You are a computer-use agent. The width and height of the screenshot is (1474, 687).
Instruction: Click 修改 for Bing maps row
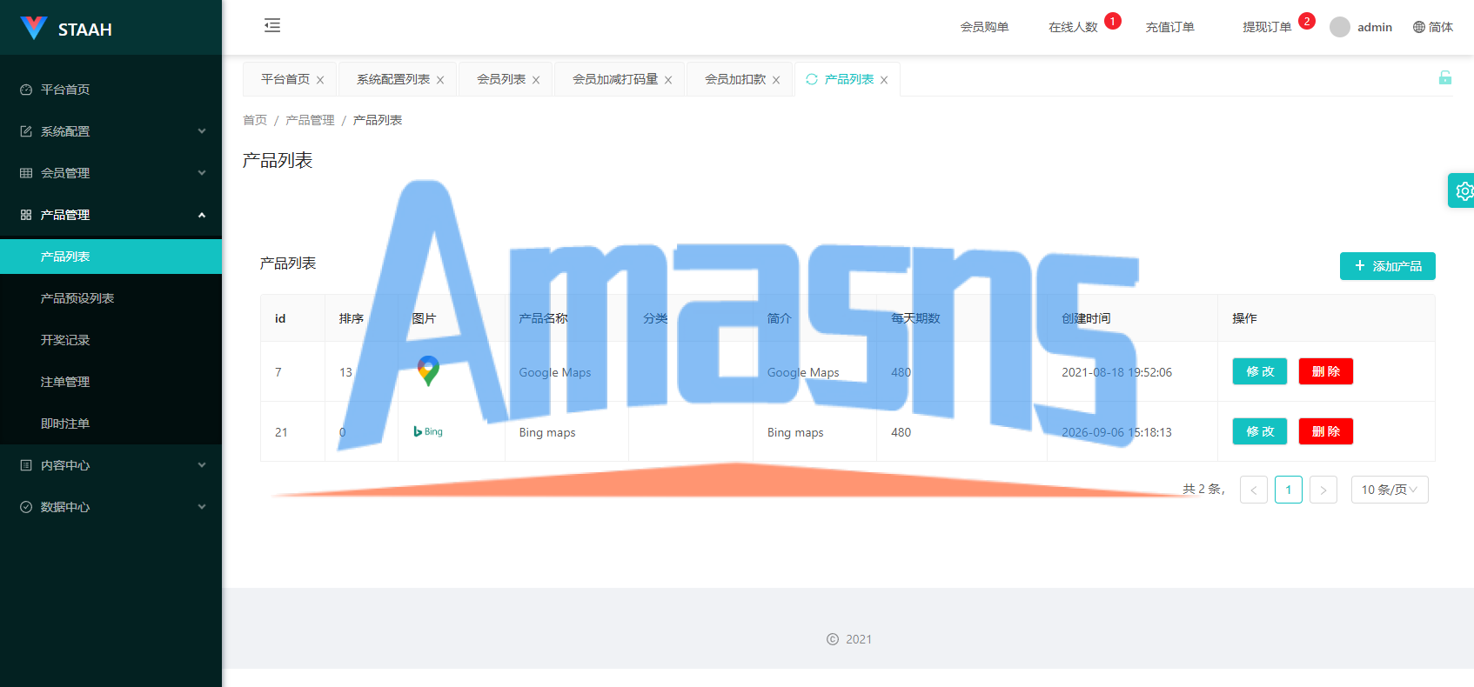(1259, 431)
